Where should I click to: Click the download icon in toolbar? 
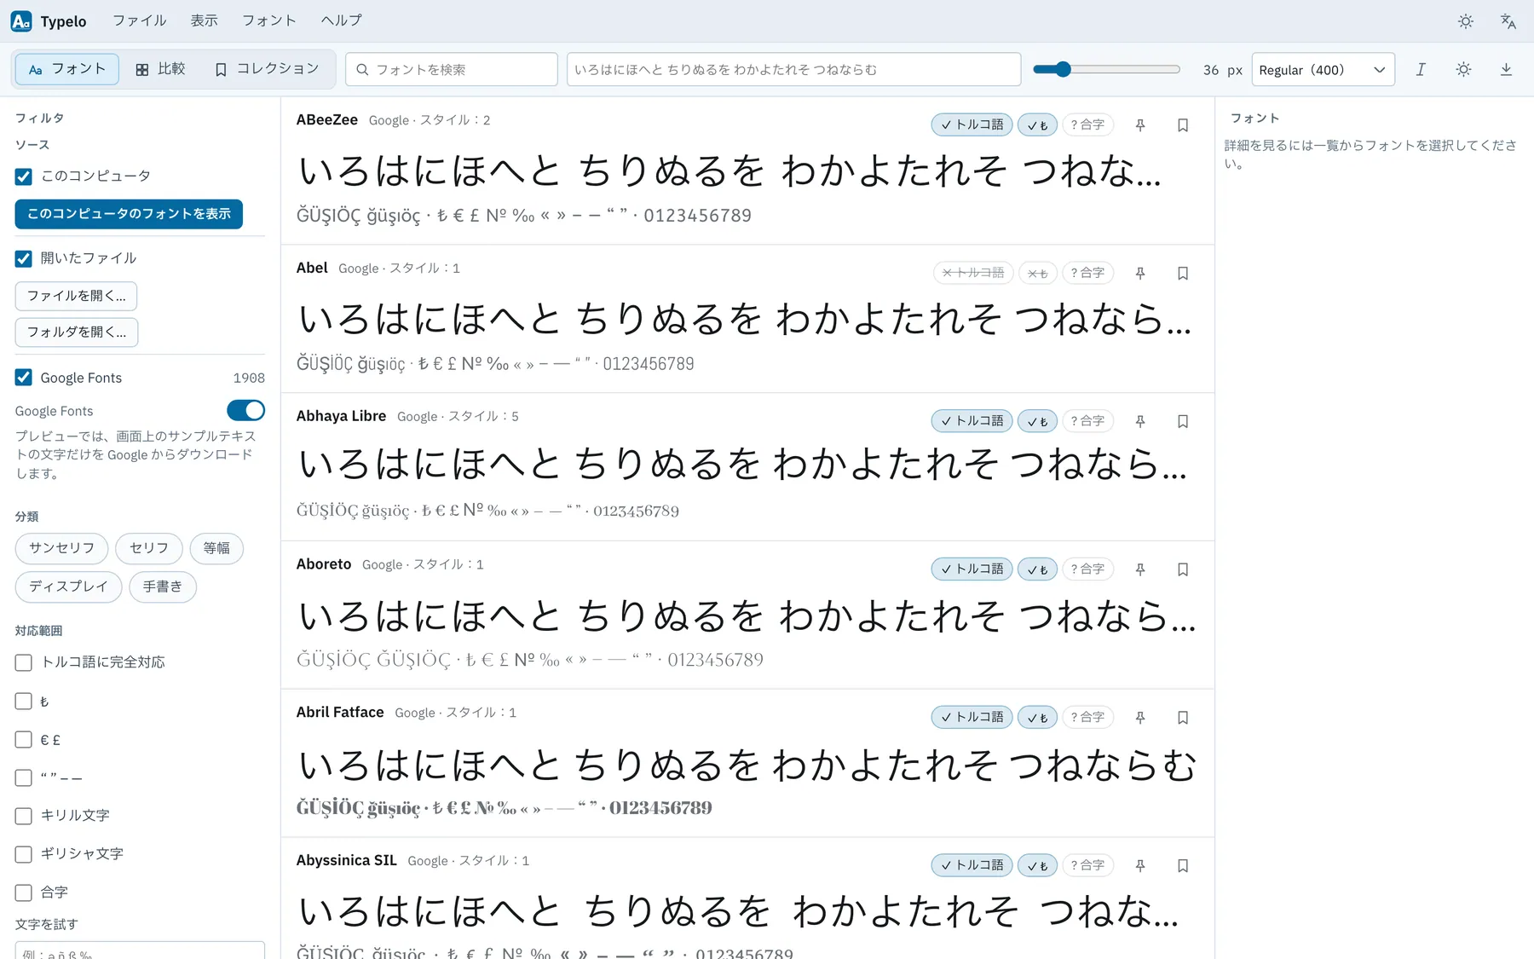click(x=1506, y=70)
